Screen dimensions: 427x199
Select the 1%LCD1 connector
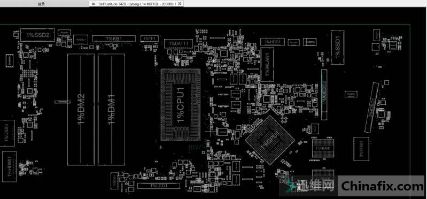tap(159, 186)
